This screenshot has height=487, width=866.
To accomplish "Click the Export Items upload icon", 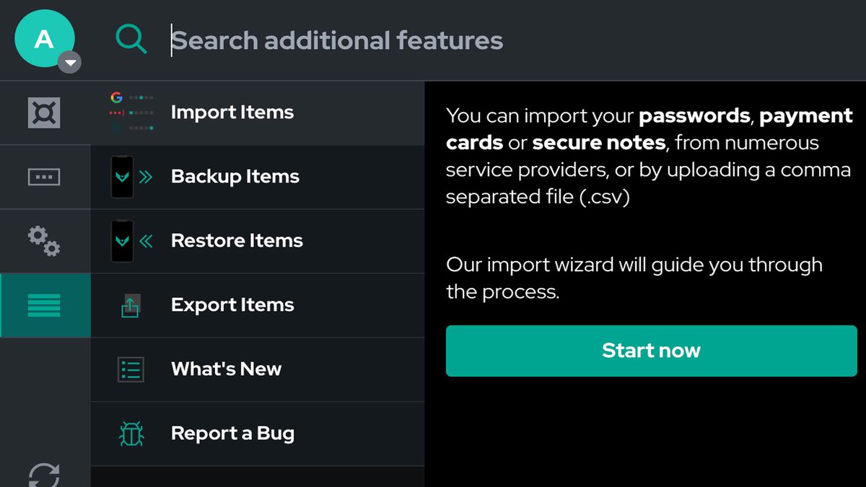I will coord(131,305).
